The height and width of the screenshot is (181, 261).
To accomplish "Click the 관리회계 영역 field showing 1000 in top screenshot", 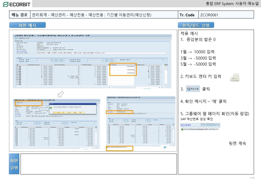I will 40,43.
